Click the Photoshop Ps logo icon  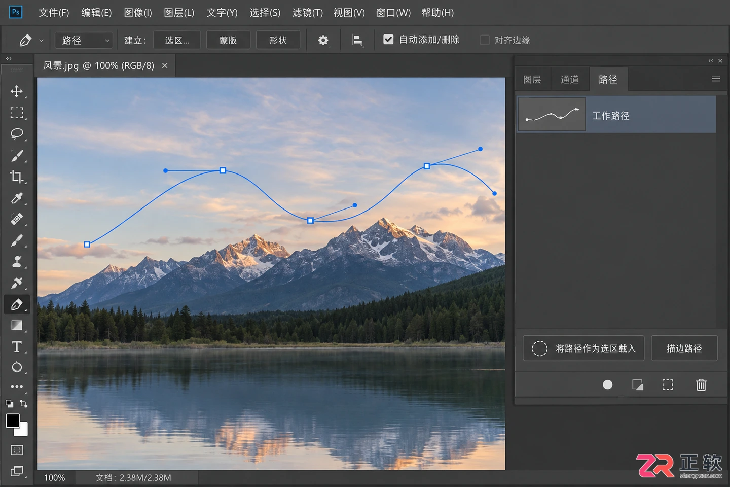(x=16, y=12)
